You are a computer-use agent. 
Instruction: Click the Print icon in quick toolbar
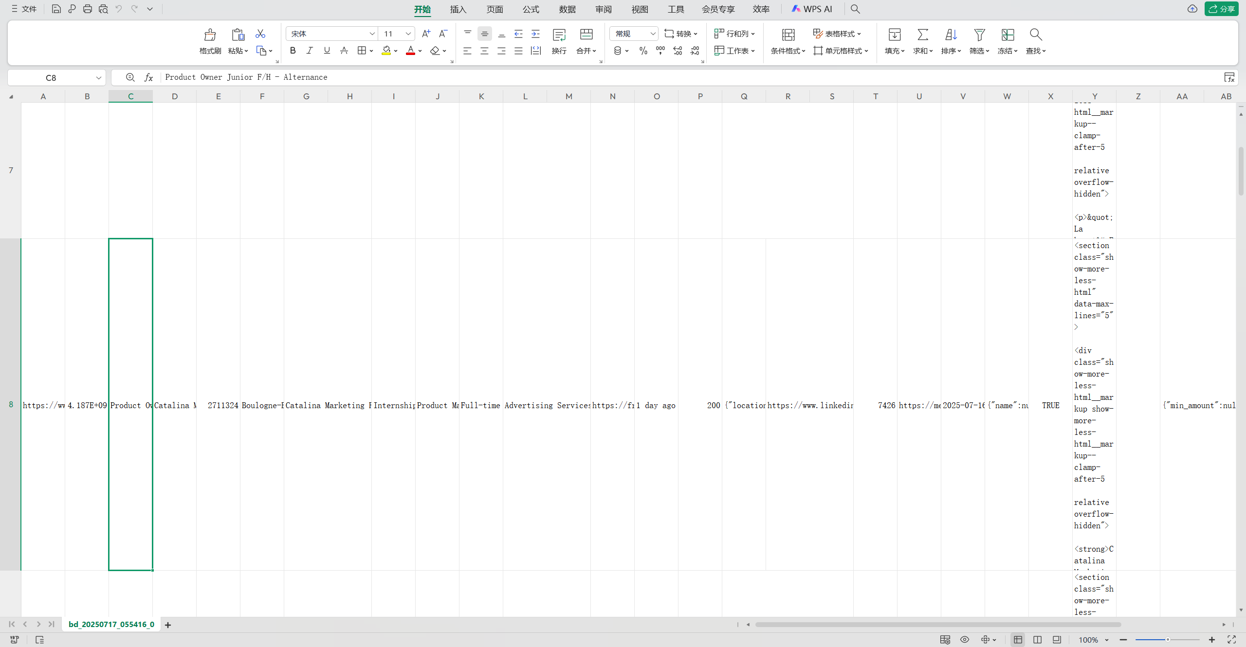click(88, 9)
